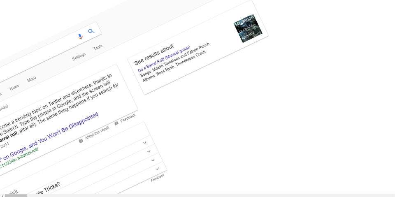
Task: Open the Tools menu
Action: [x=98, y=47]
